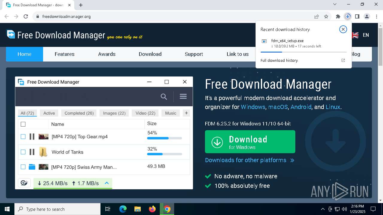Open the macOS platform link
This screenshot has height=215, width=383.
click(x=278, y=107)
